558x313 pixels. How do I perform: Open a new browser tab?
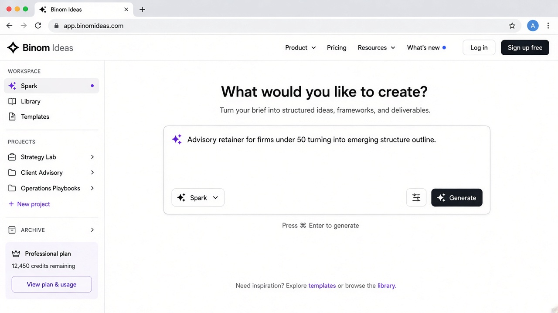pos(142,9)
